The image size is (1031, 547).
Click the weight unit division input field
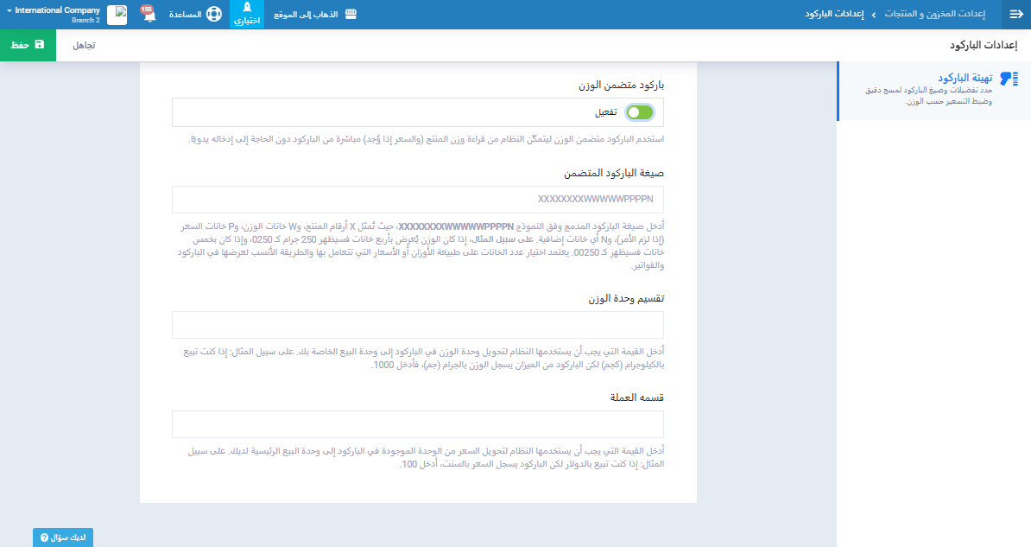tap(418, 325)
